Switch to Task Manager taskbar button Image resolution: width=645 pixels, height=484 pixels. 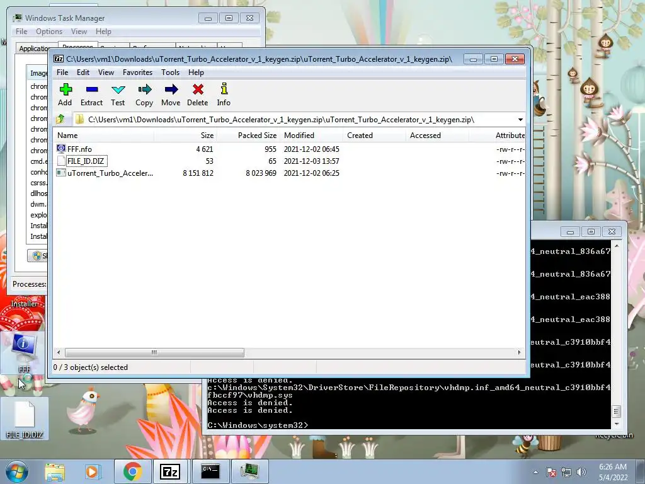(x=249, y=471)
